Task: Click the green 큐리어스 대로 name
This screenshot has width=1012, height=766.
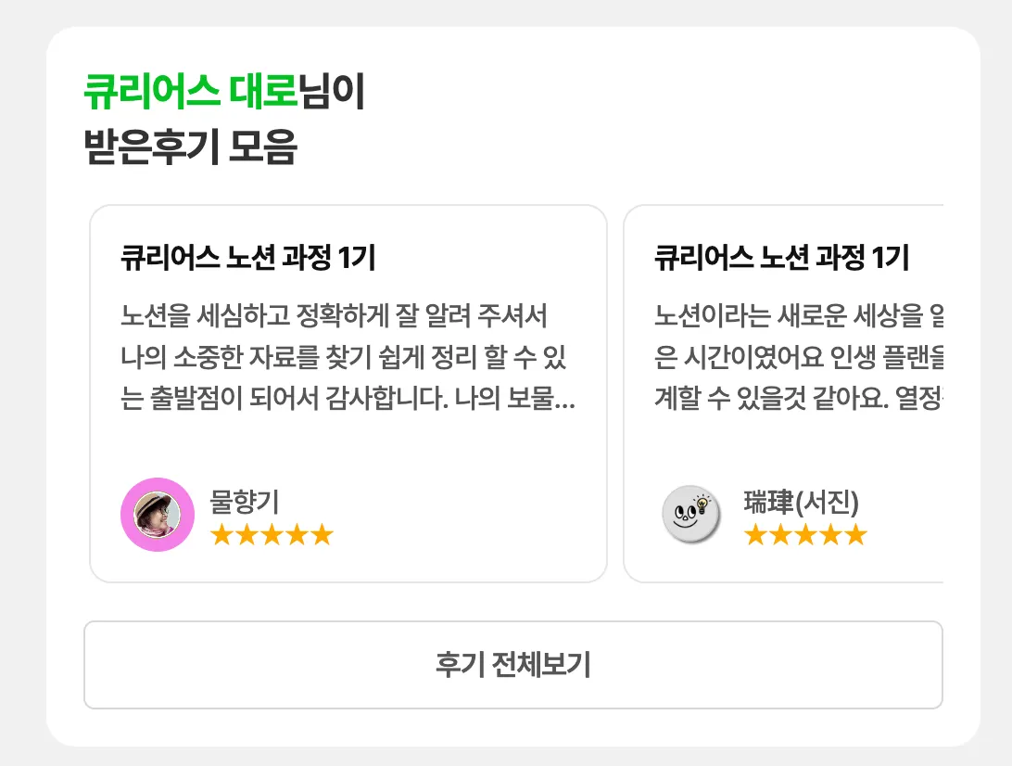Action: (190, 93)
